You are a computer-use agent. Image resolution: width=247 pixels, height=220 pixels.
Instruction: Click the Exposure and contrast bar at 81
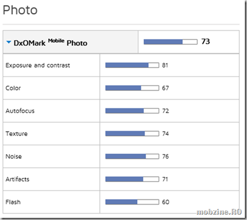132,65
